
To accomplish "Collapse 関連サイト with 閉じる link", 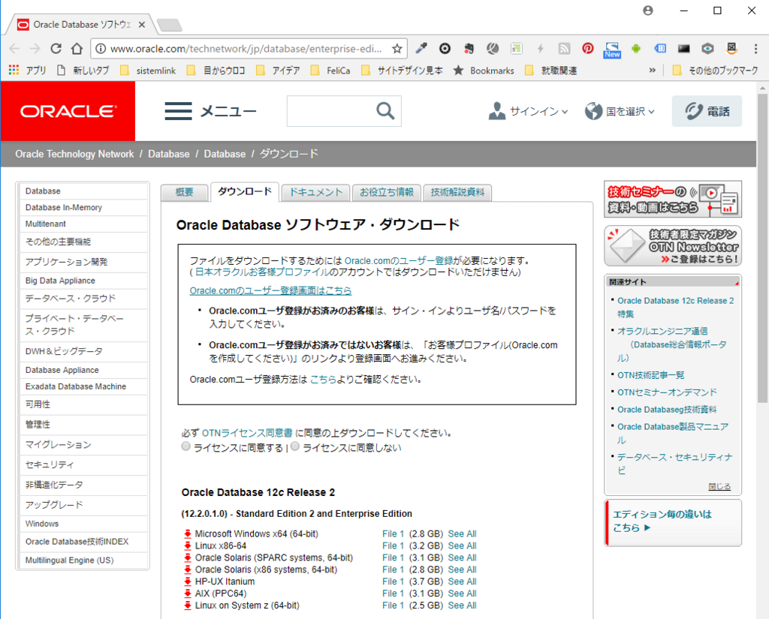I will pos(719,487).
